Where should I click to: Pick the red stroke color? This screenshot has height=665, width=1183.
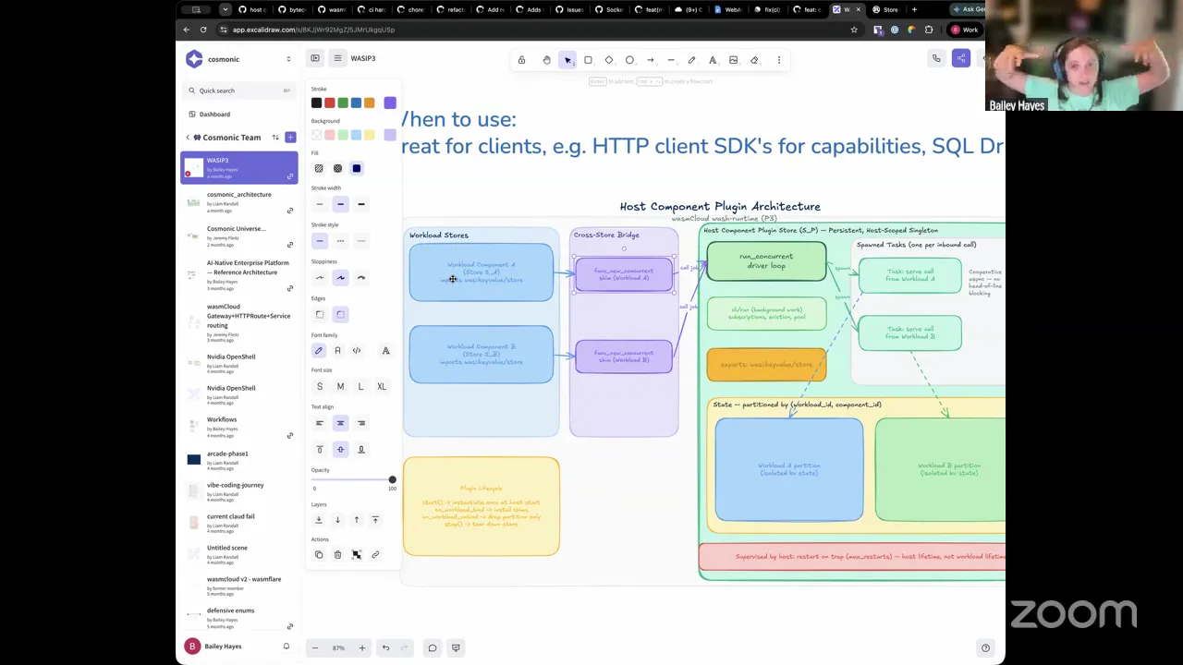pyautogui.click(x=330, y=103)
